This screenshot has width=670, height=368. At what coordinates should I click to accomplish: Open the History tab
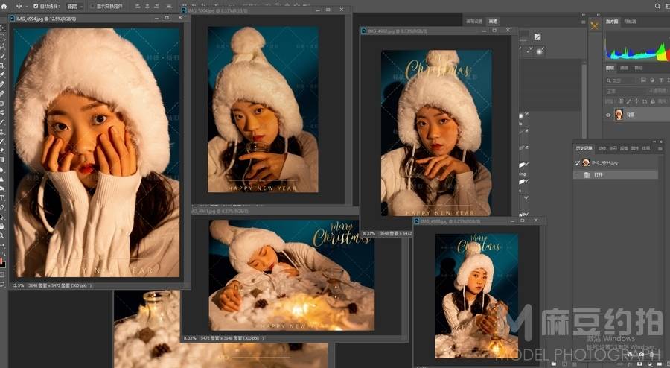pyautogui.click(x=584, y=148)
